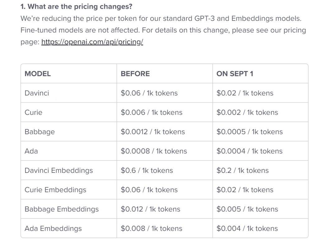Viewport: 336px width, 240px height.
Task: Click the Ada Embeddings row label
Action: [53, 228]
